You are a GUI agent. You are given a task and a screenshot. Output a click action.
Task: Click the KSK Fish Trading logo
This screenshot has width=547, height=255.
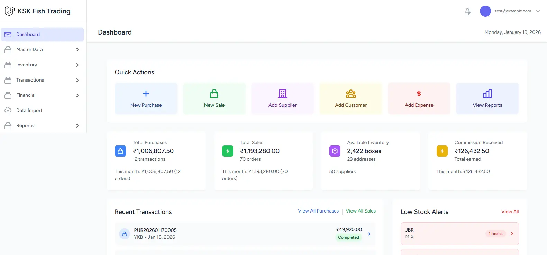(x=10, y=11)
